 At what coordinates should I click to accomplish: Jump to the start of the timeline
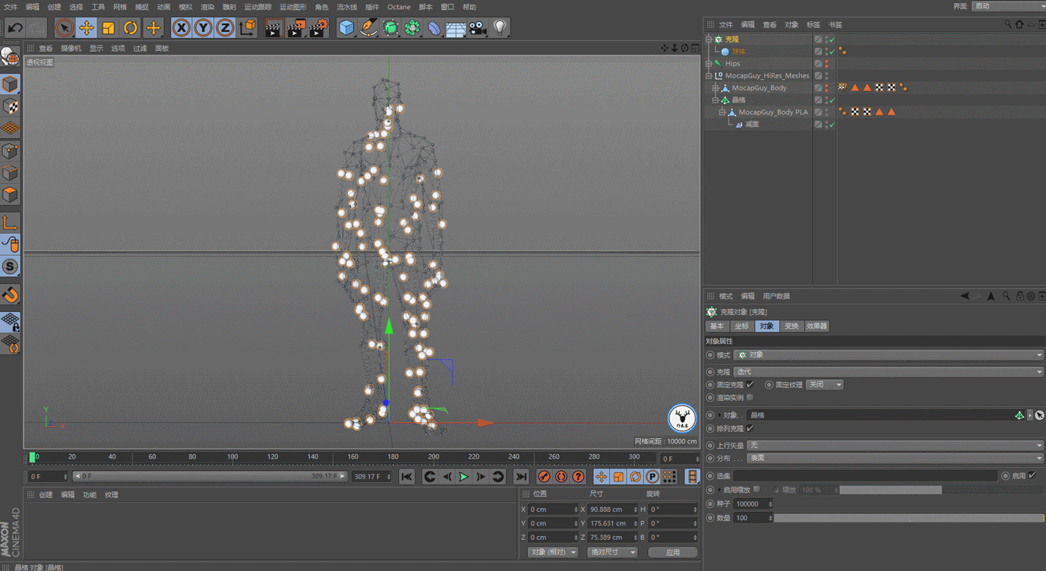[407, 477]
